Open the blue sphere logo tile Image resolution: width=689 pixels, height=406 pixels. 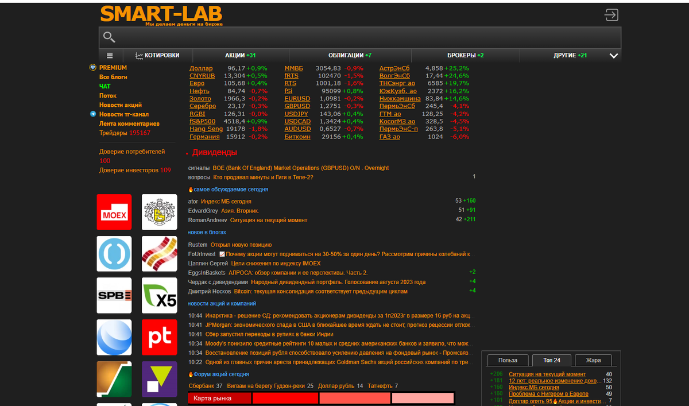tap(114, 337)
